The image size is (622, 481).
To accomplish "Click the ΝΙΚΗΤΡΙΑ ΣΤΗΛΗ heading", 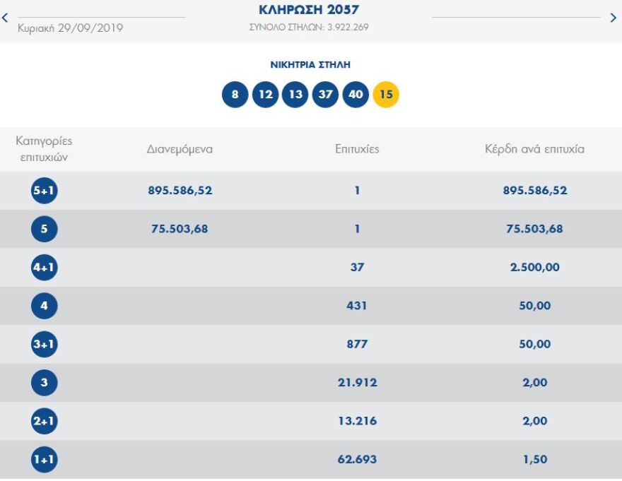I will click(x=310, y=64).
